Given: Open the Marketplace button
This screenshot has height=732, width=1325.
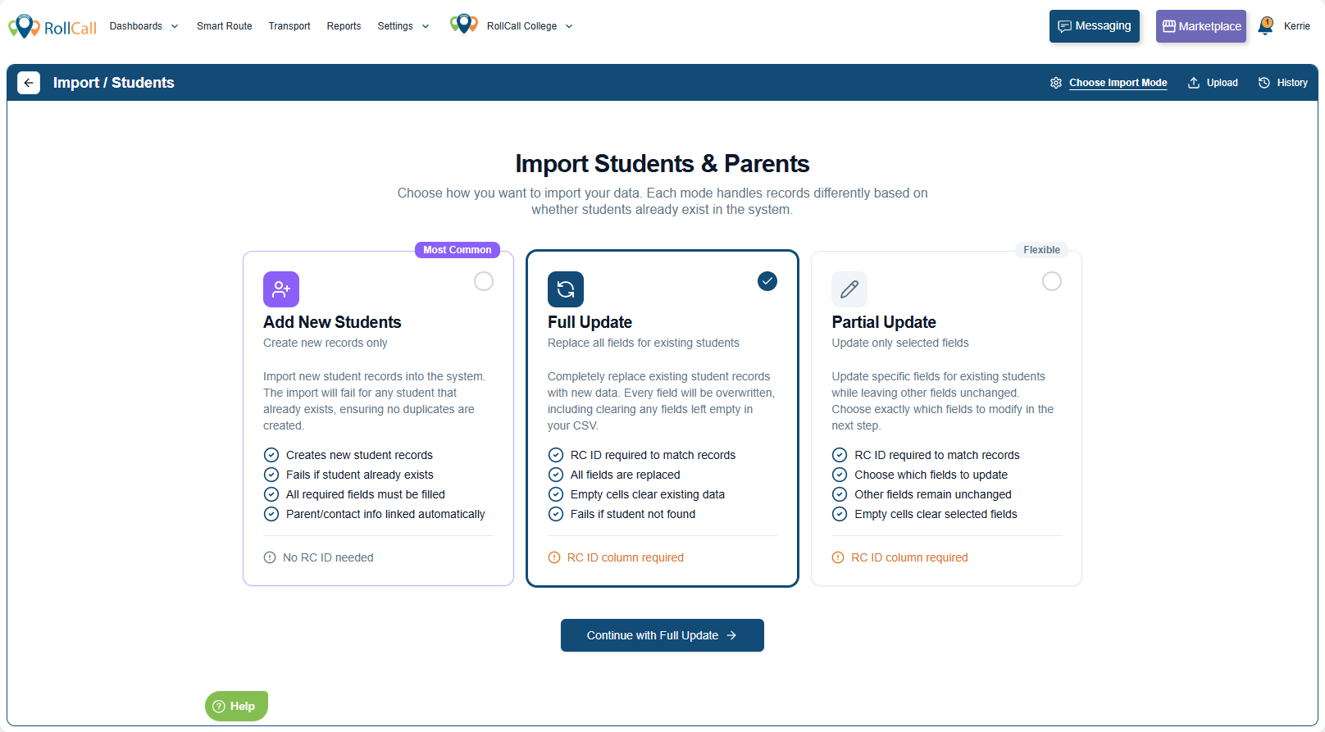Looking at the screenshot, I should pos(1201,26).
